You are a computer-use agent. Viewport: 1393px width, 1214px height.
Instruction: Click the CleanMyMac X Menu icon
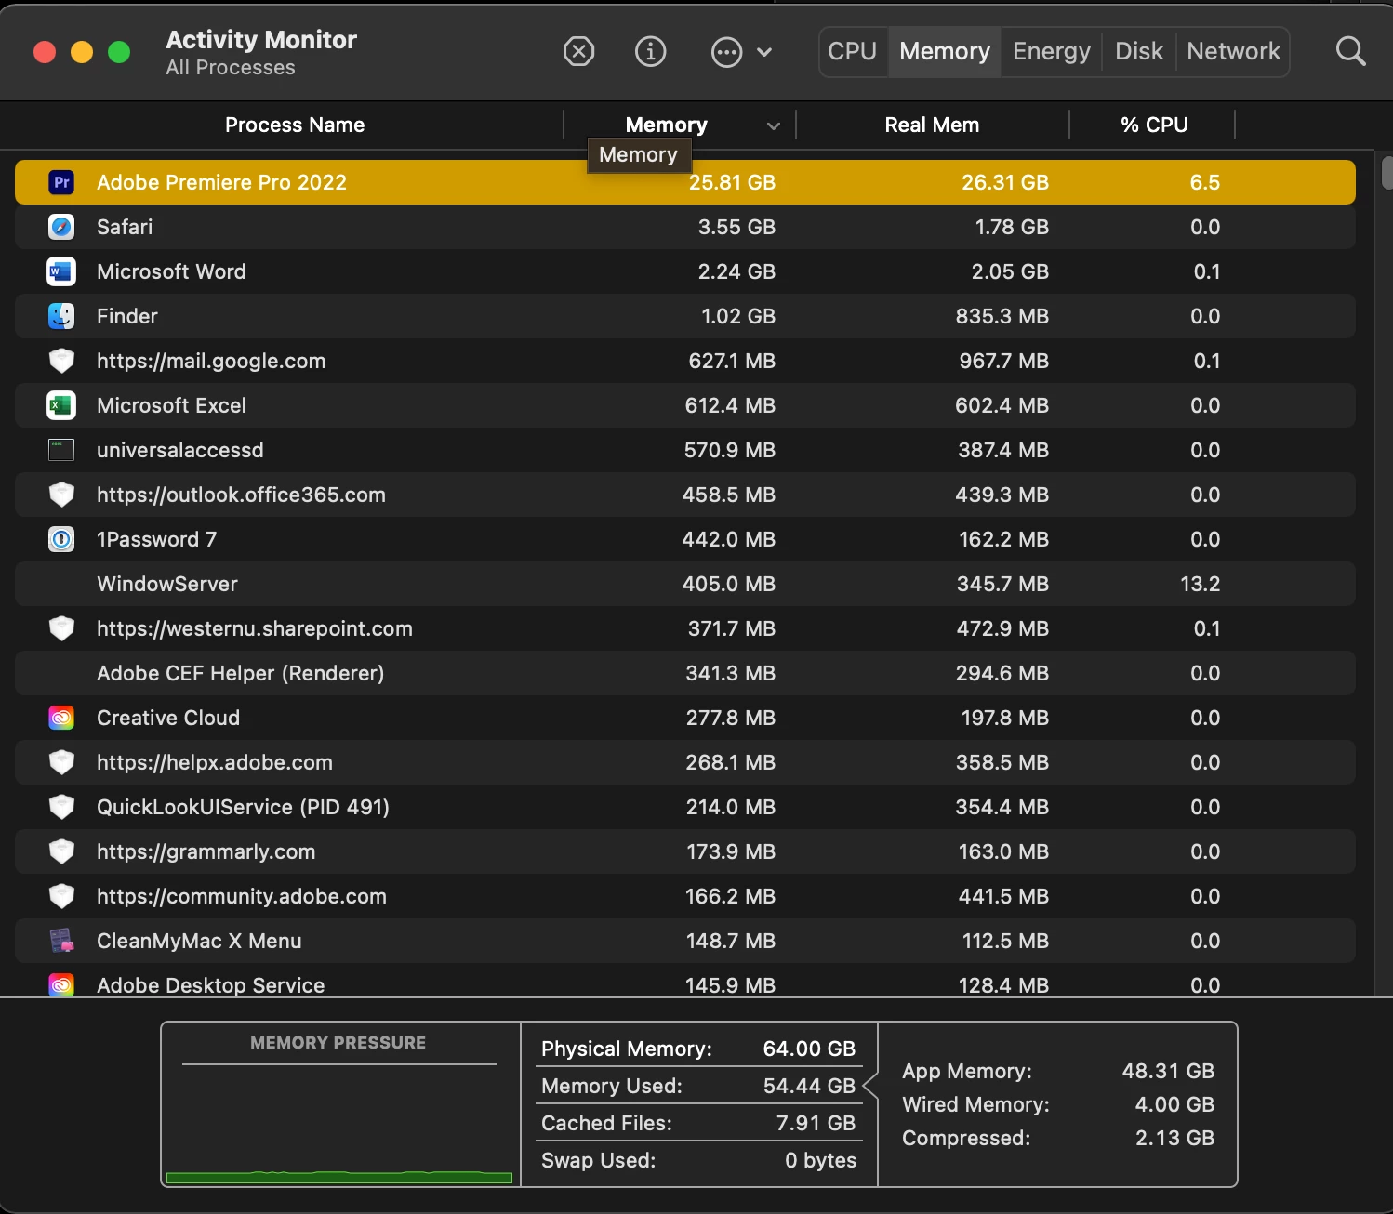click(x=61, y=941)
